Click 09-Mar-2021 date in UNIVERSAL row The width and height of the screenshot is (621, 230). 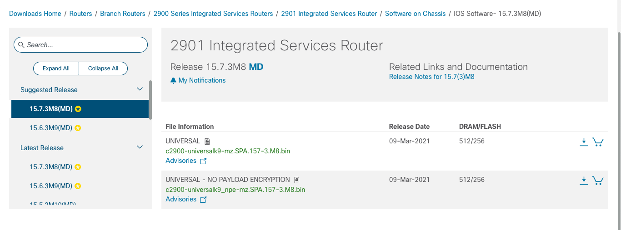(409, 141)
